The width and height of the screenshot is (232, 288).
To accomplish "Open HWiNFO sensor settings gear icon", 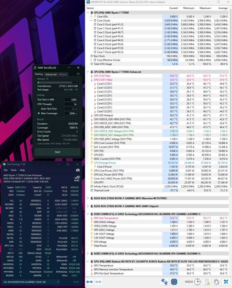I will click(x=216, y=282).
